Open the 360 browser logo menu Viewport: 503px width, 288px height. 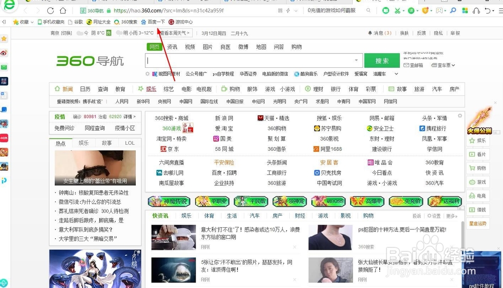pos(9,5)
